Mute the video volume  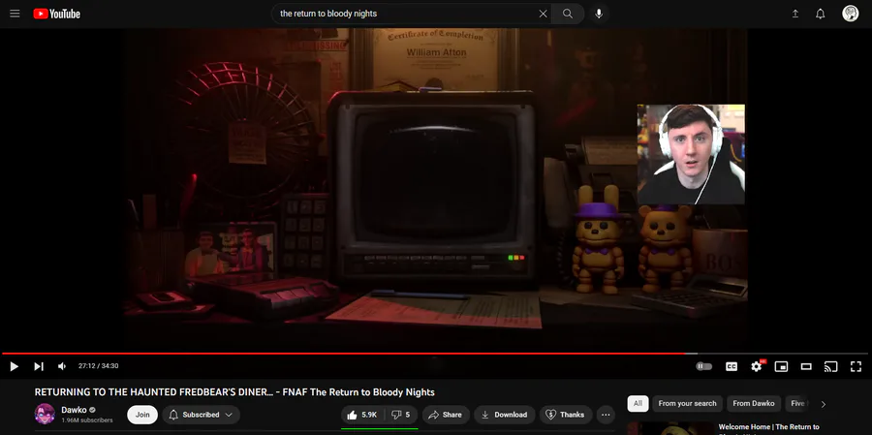coord(62,366)
